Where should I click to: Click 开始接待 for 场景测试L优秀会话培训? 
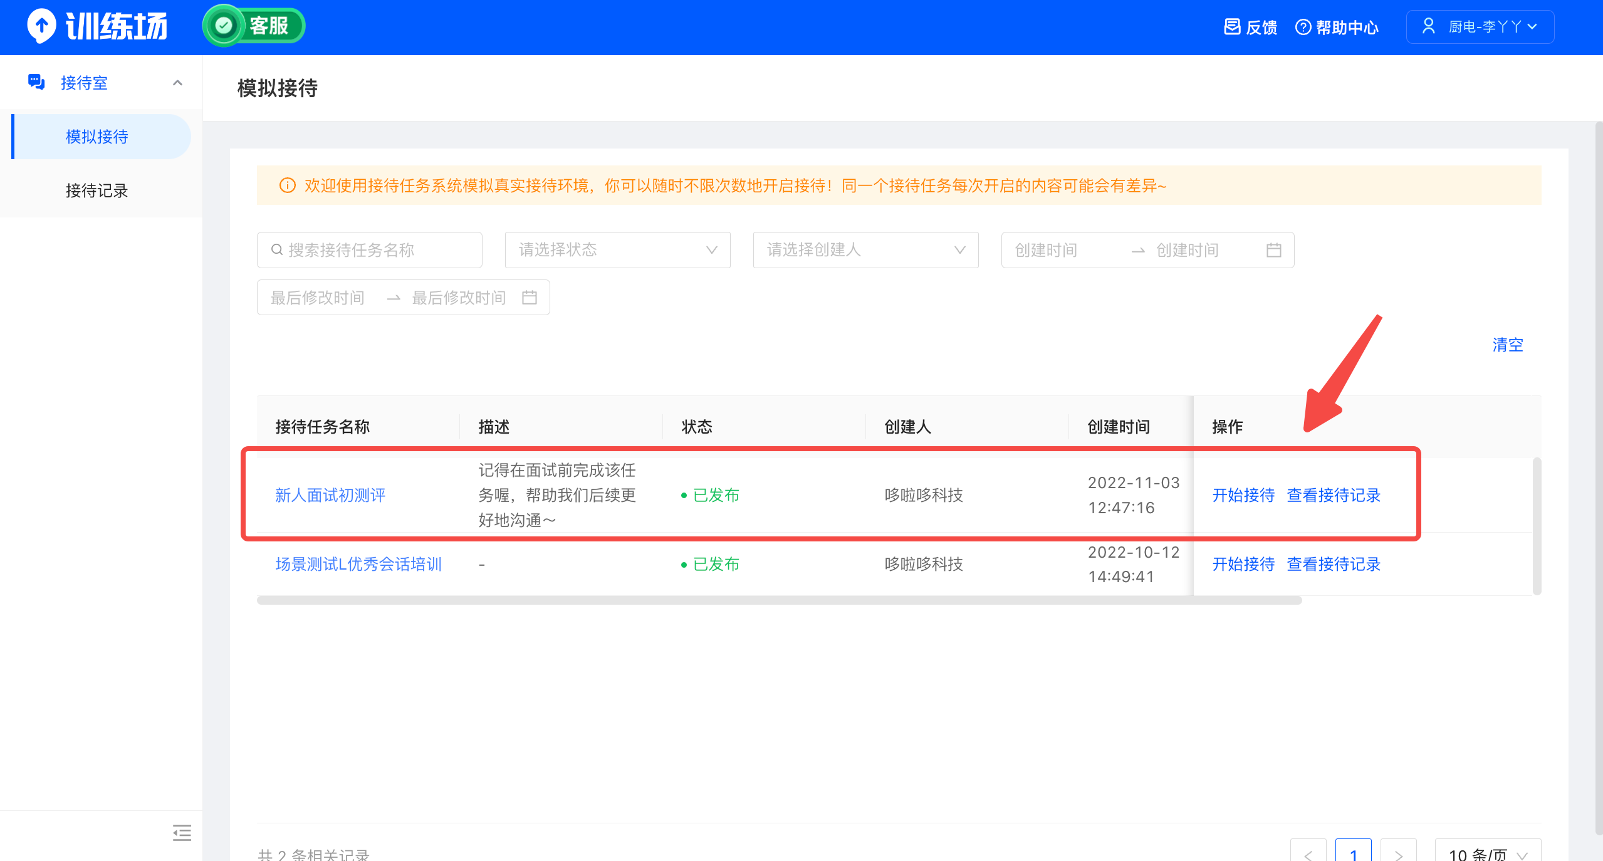tap(1243, 564)
